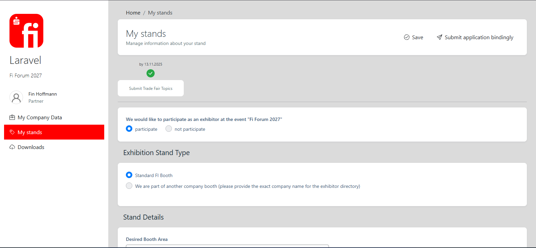Click the red Fi logo
This screenshot has height=248, width=536.
click(x=26, y=31)
